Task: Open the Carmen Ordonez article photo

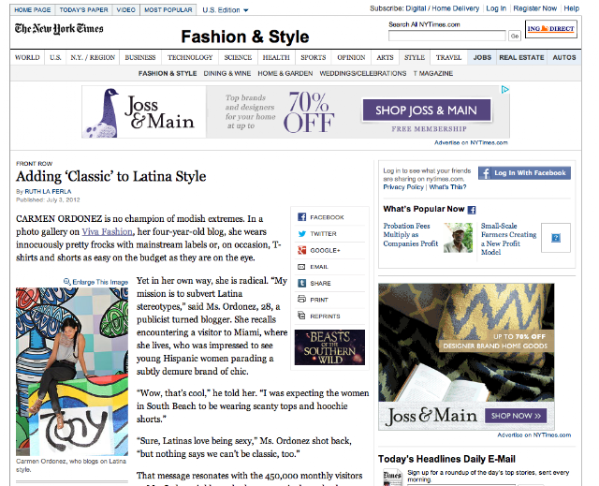Action: coord(72,372)
